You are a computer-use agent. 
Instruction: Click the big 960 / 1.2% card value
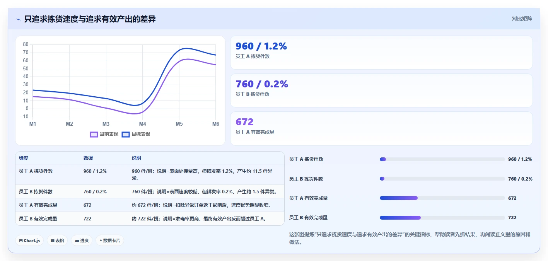pyautogui.click(x=261, y=46)
